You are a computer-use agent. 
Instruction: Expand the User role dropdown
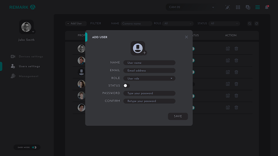(149, 79)
